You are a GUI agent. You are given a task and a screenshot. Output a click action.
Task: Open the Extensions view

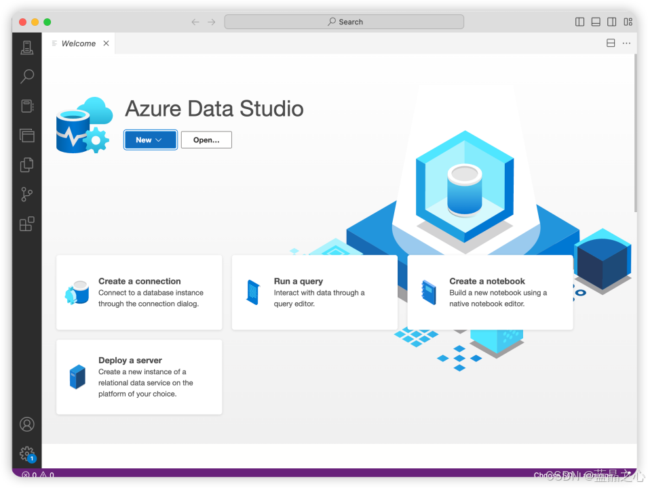[x=27, y=224]
